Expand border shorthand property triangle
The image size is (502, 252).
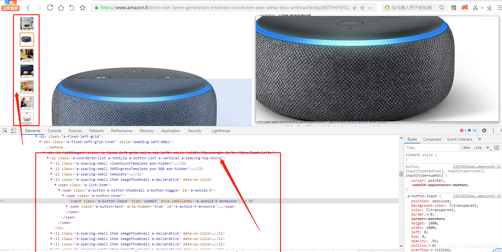pos(428,214)
